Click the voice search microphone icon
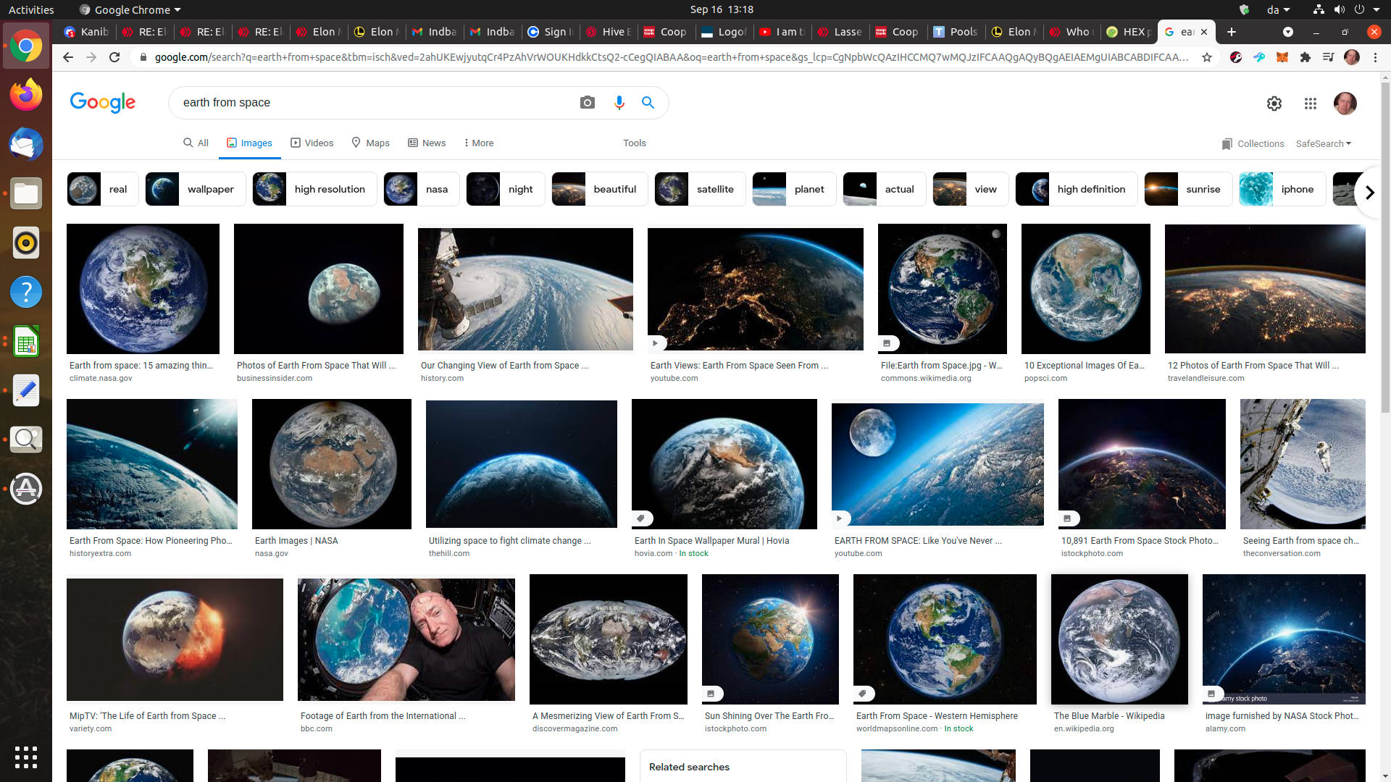 619,102
